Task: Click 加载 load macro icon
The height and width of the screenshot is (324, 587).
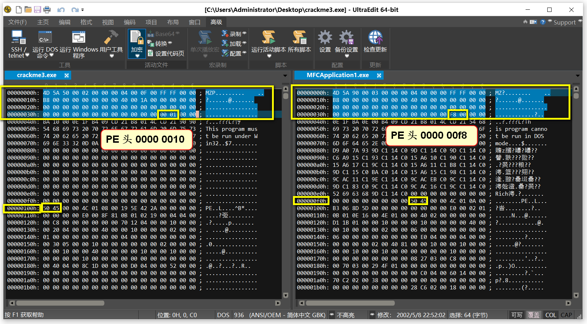Action: click(225, 44)
